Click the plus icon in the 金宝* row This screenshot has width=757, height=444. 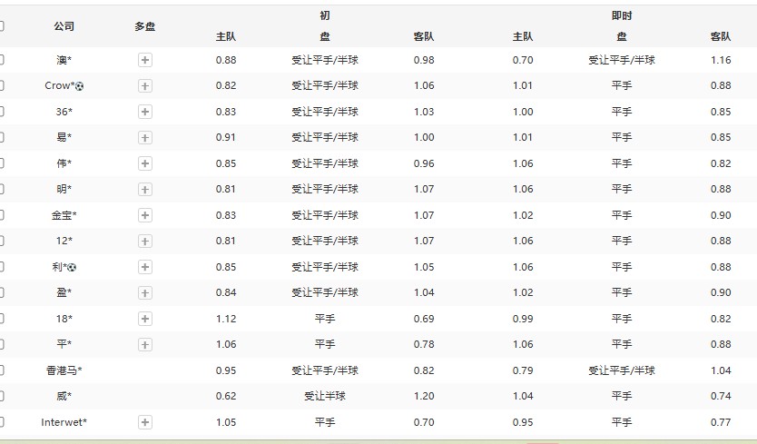tap(145, 216)
